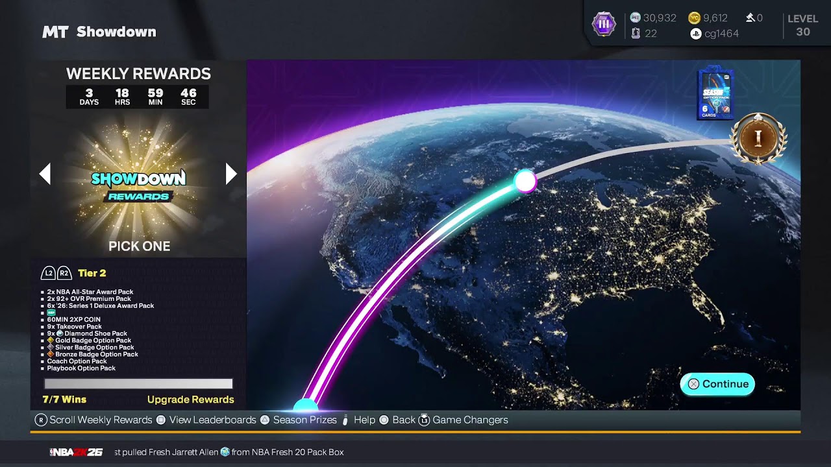The height and width of the screenshot is (467, 831).
Task: Click the purple tier III badge icon
Action: point(604,25)
